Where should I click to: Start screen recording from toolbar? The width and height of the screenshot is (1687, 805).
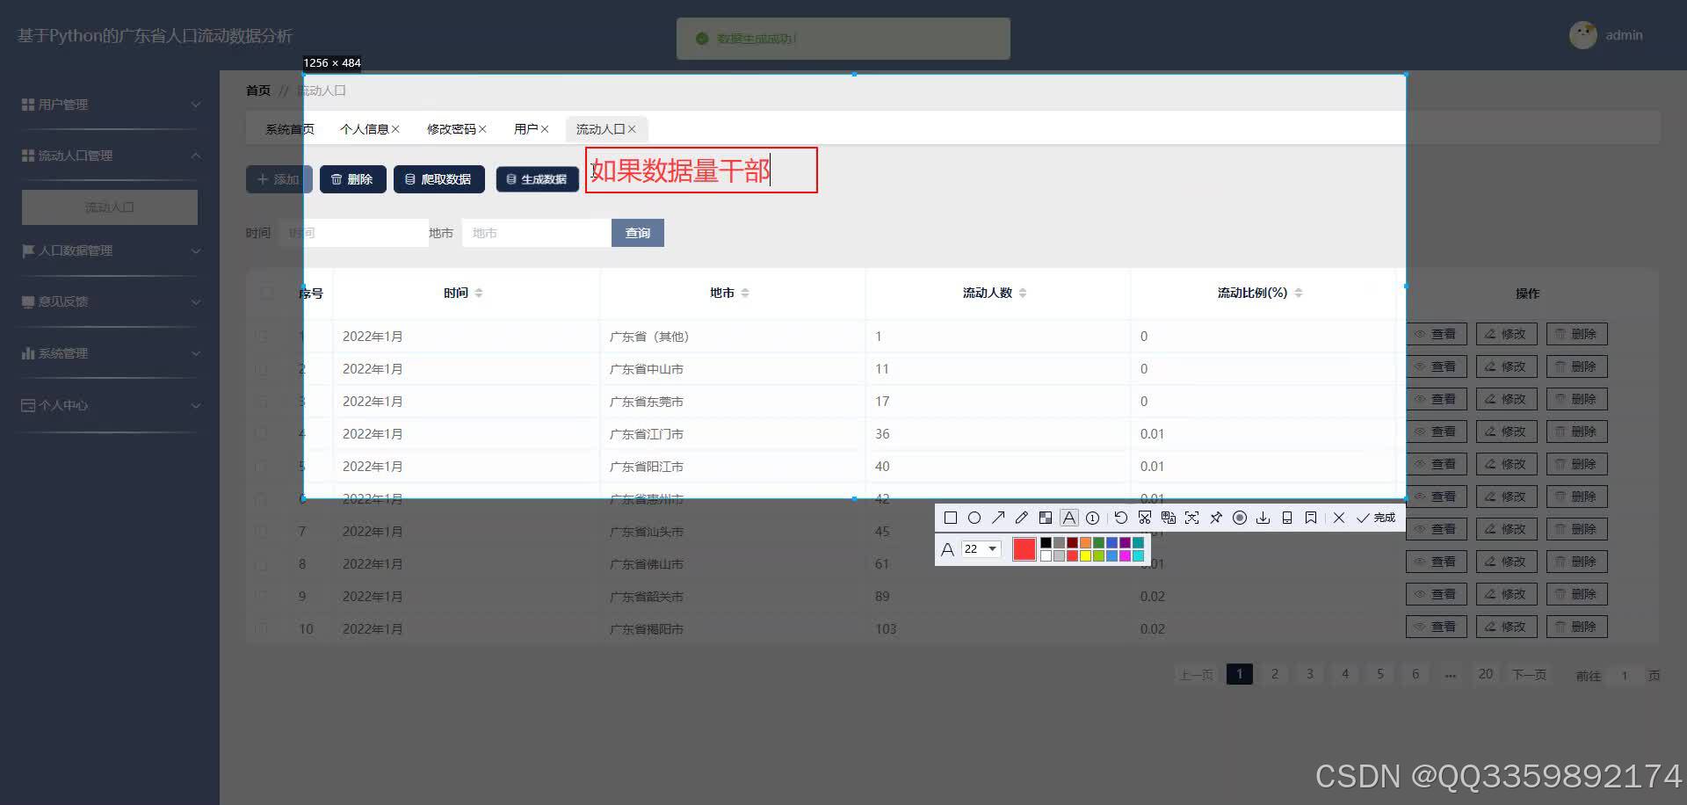pos(1239,518)
